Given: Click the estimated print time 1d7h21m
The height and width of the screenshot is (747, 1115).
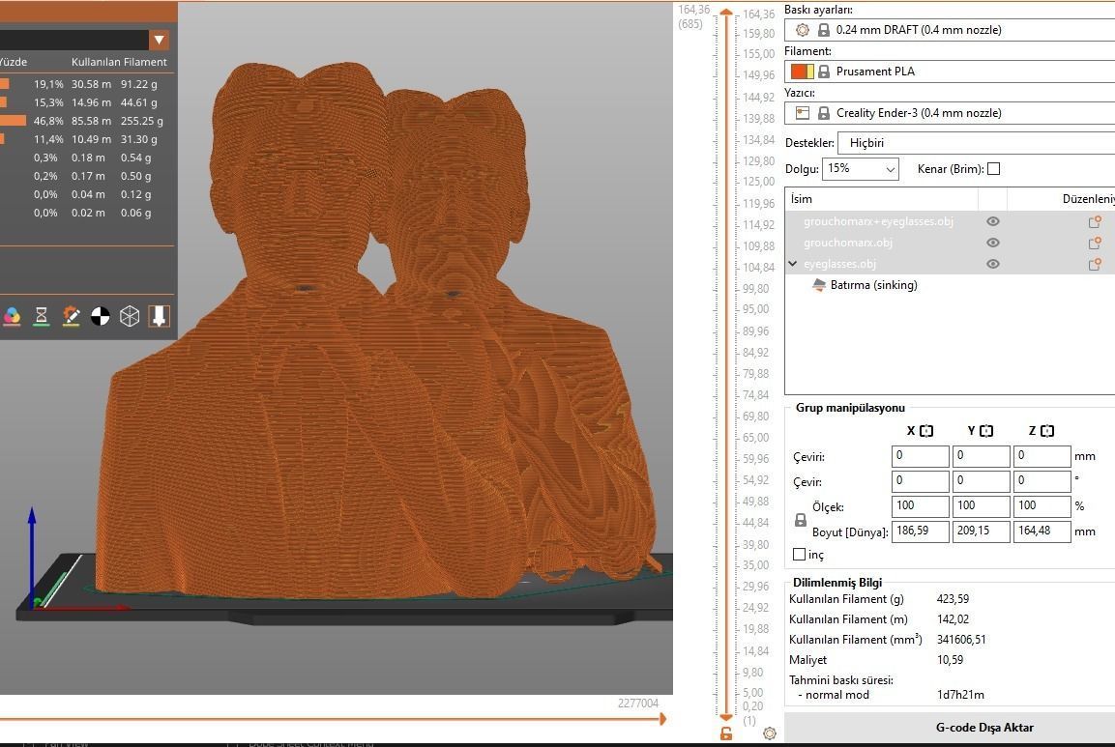Looking at the screenshot, I should point(960,695).
